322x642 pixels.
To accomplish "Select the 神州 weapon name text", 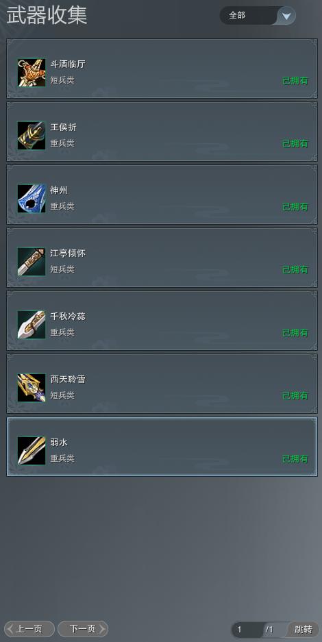I will click(59, 190).
